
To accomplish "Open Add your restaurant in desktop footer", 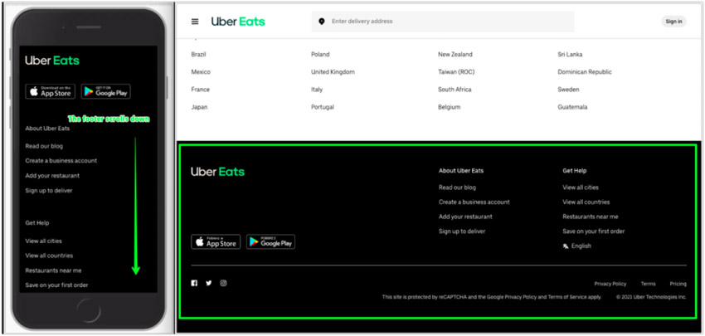I will pyautogui.click(x=465, y=217).
